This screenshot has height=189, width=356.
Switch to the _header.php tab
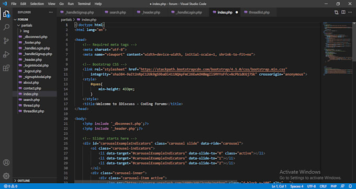151,12
